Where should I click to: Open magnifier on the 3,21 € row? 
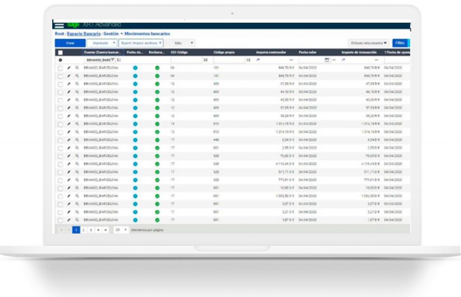pyautogui.click(x=77, y=212)
